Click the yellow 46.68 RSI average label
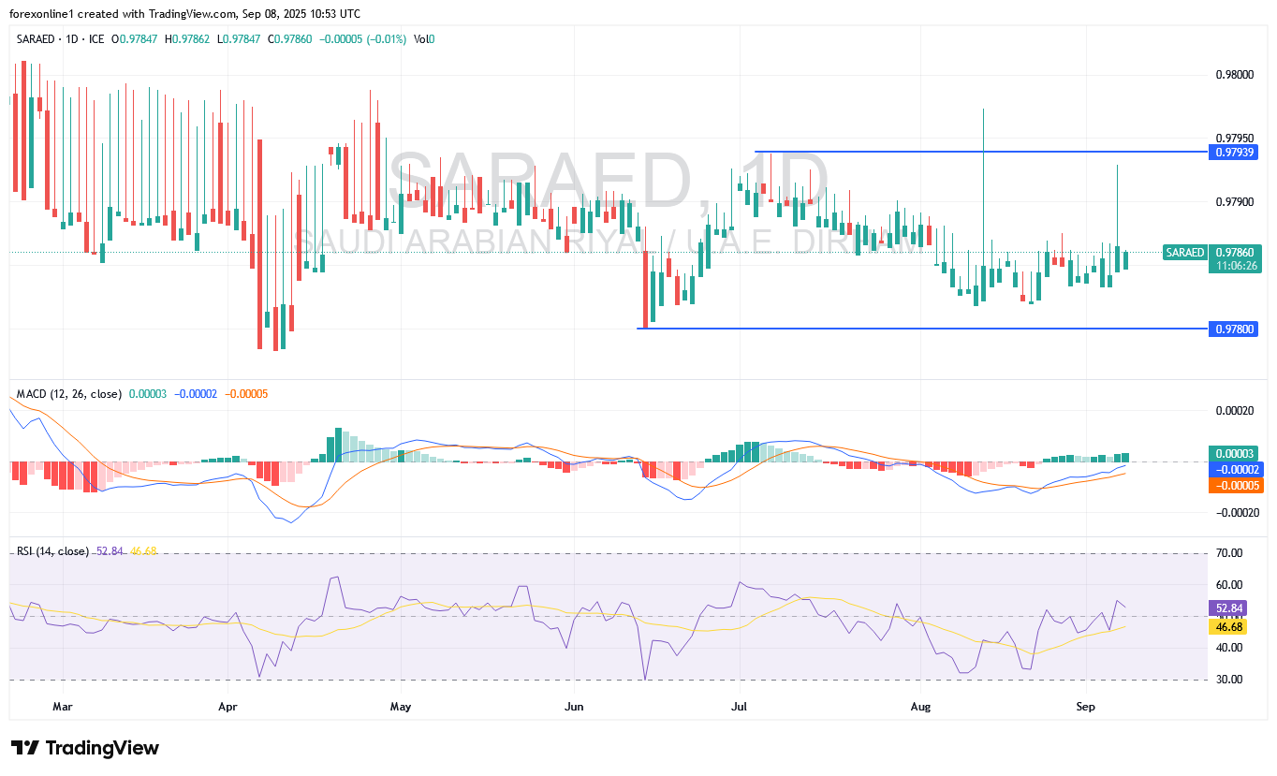 pyautogui.click(x=1229, y=625)
